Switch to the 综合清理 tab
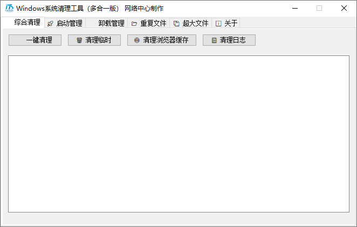Viewport: 357px width, 227px height. coord(28,22)
